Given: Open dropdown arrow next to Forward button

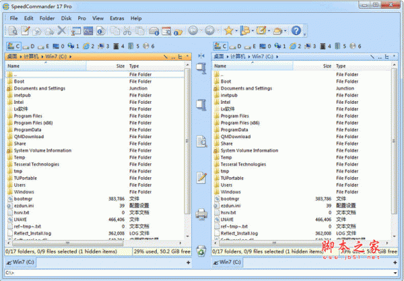Looking at the screenshot, I should coord(217,31).
